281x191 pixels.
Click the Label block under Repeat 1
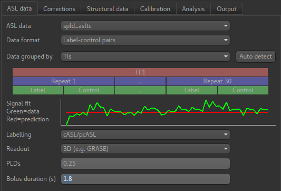coord(38,90)
